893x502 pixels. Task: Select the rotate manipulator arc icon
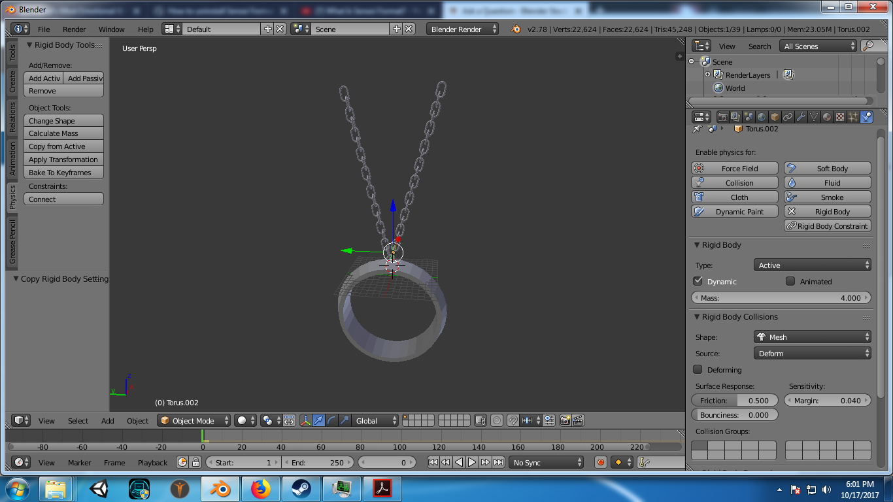tap(331, 420)
